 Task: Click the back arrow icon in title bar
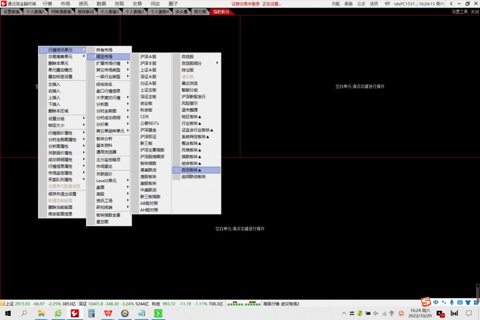tap(451, 3)
